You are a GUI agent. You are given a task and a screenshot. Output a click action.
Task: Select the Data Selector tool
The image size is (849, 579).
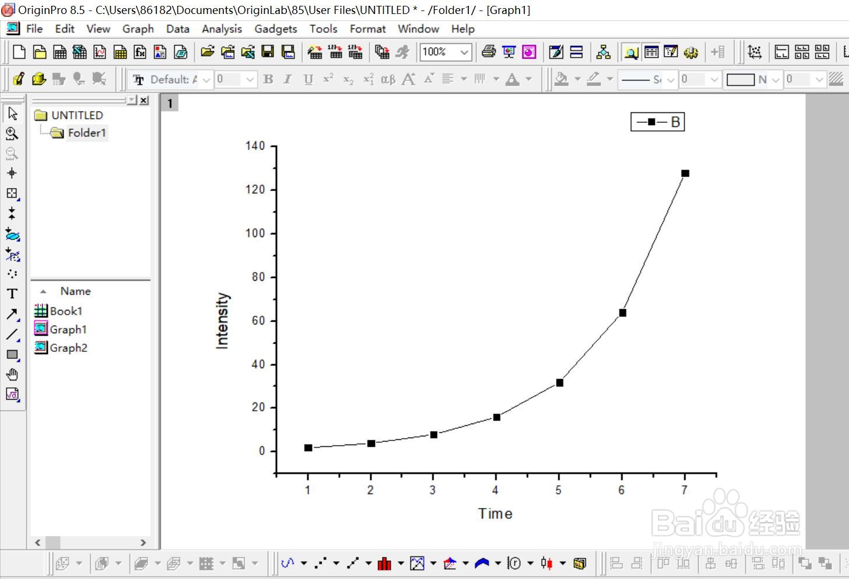pyautogui.click(x=12, y=213)
